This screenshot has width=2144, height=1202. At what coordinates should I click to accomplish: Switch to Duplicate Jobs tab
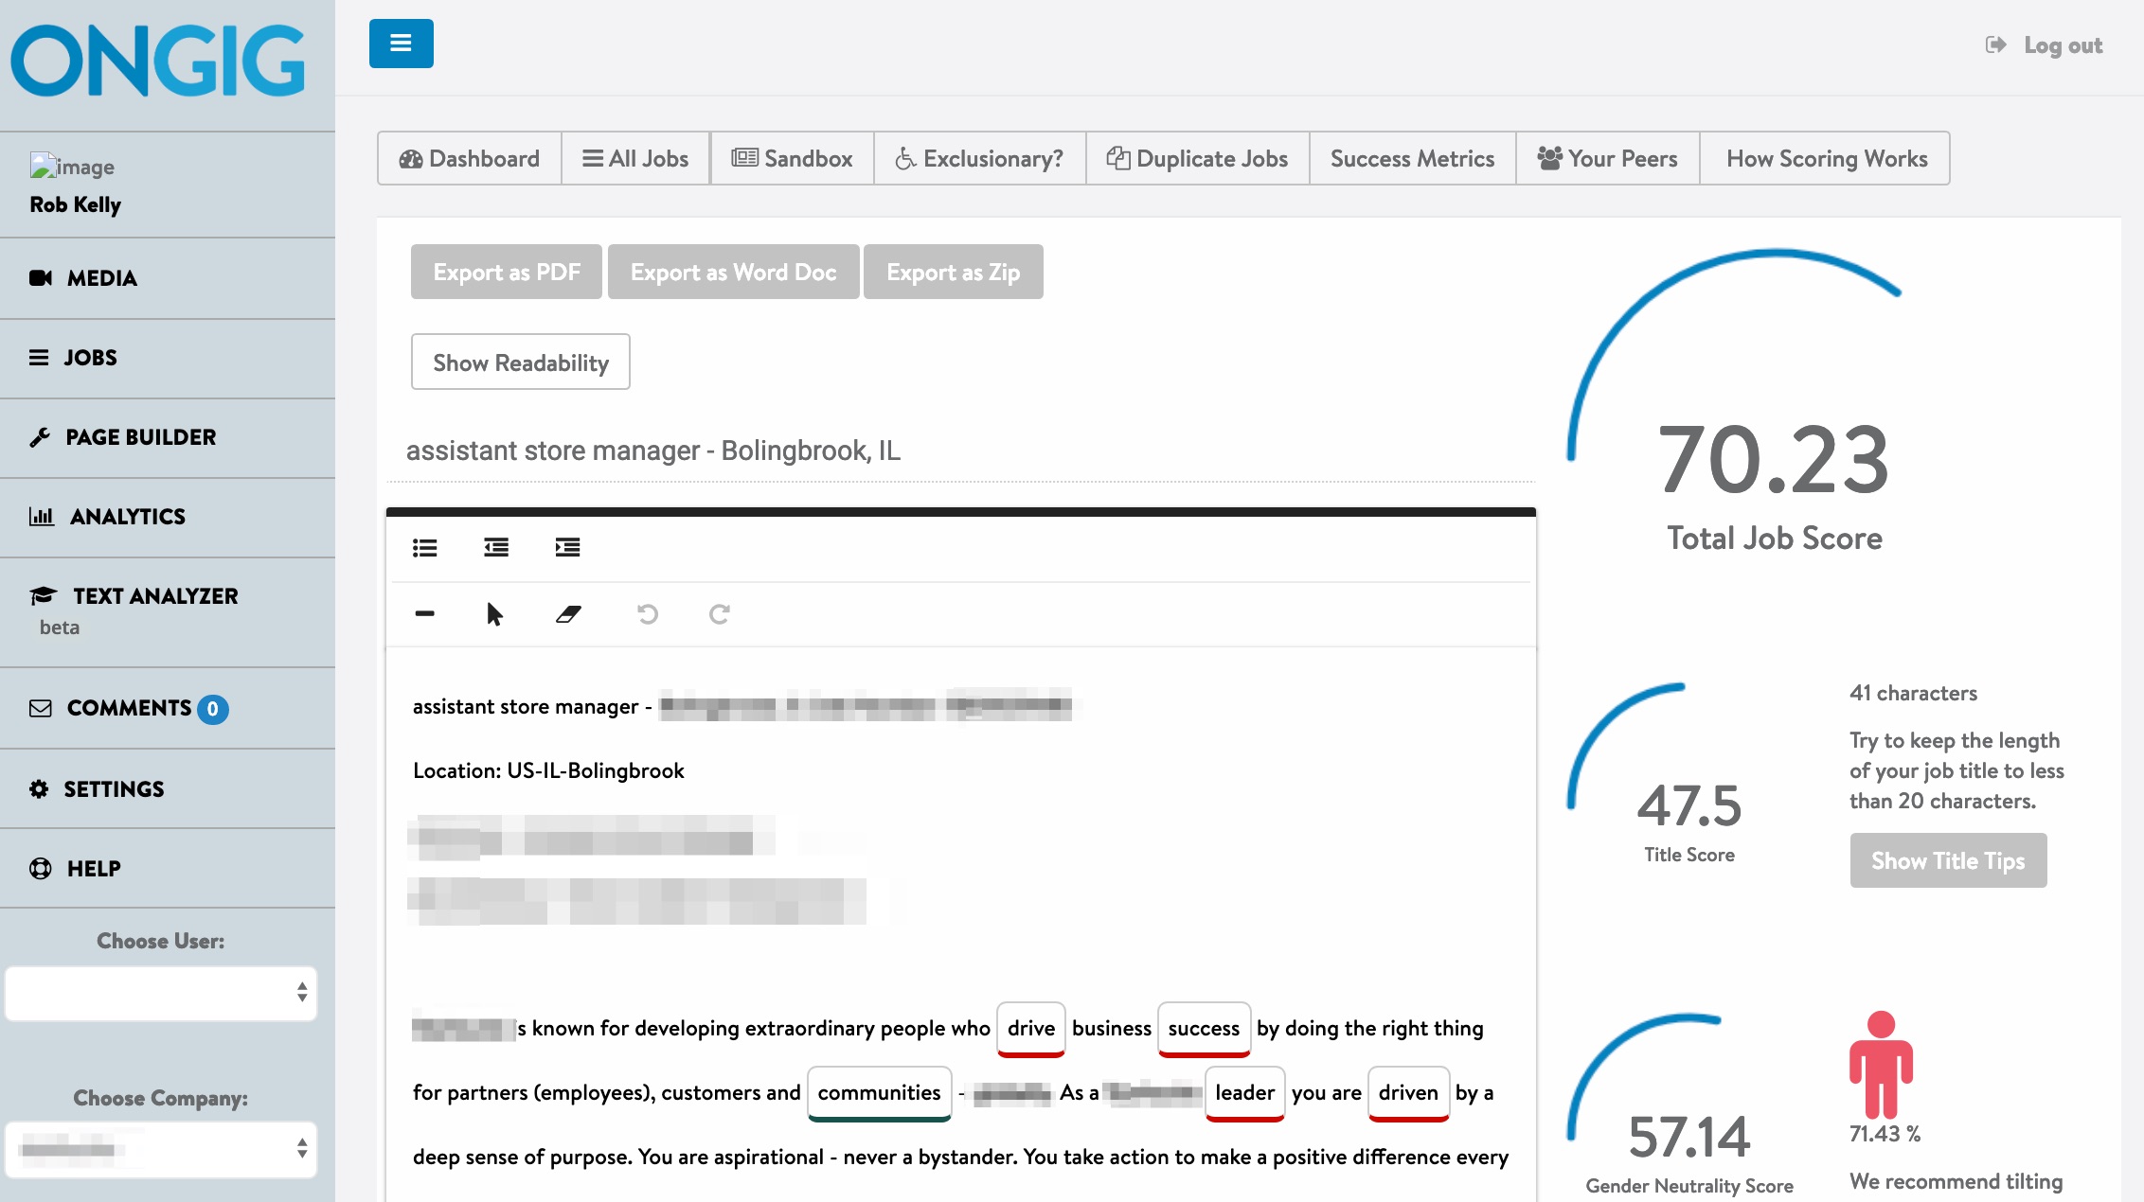(1197, 158)
